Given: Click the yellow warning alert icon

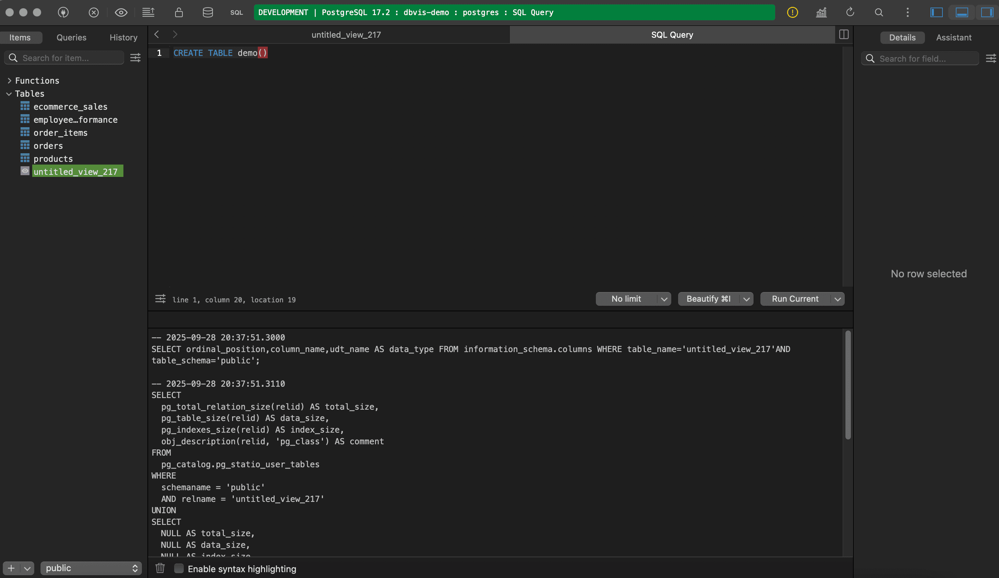Looking at the screenshot, I should tap(792, 12).
